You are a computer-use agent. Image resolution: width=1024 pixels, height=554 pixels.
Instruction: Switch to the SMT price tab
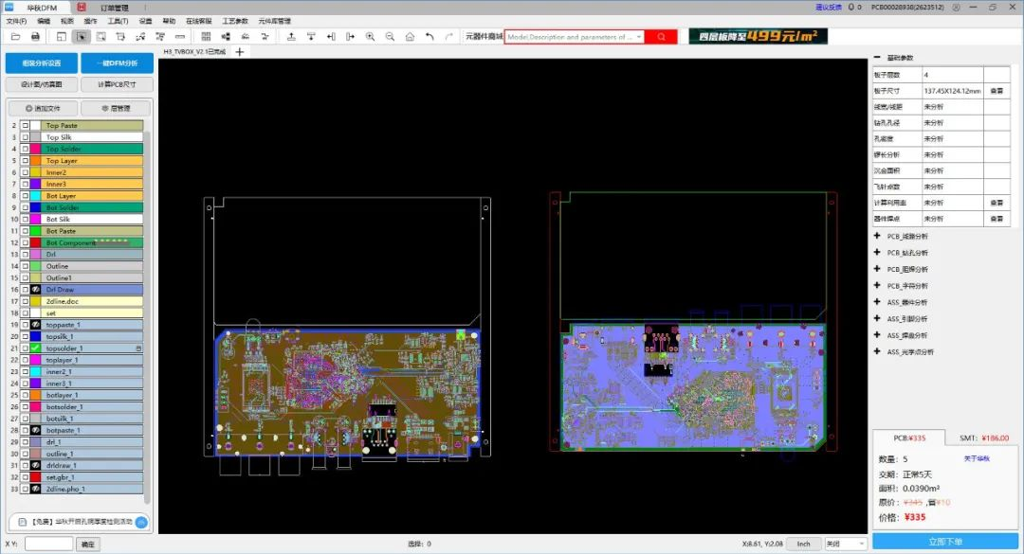986,437
